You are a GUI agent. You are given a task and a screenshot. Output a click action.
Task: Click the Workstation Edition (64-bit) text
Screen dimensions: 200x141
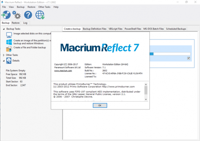[x=115, y=64]
